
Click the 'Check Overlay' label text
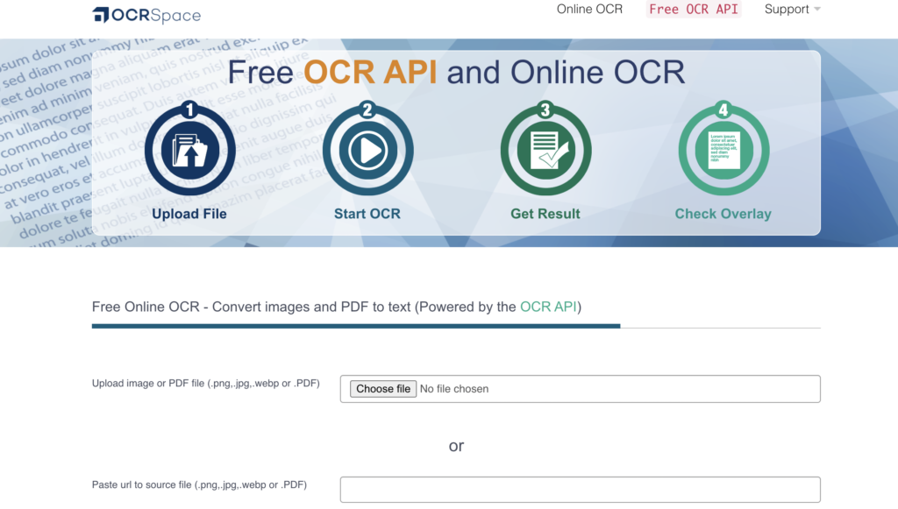point(723,214)
